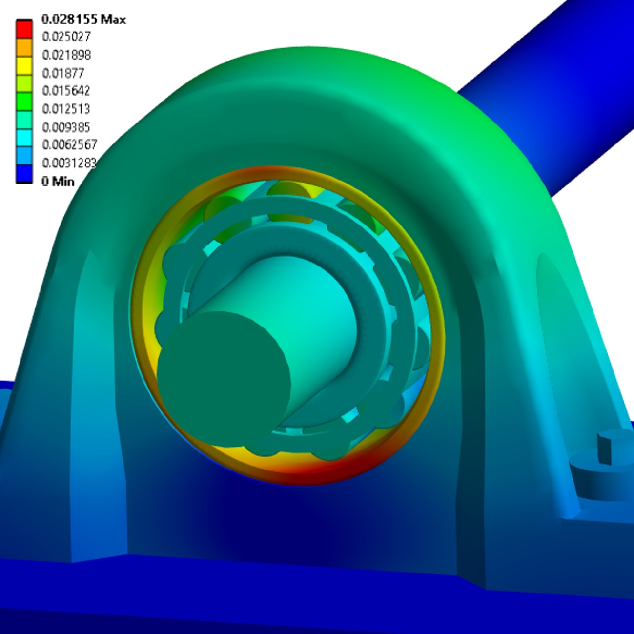Viewport: 634px width, 634px height.
Task: Click the 0 Min legend label
Action: [x=58, y=182]
